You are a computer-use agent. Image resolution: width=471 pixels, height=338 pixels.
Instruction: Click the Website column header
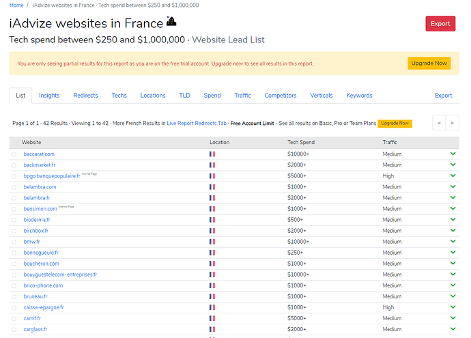[x=31, y=143]
